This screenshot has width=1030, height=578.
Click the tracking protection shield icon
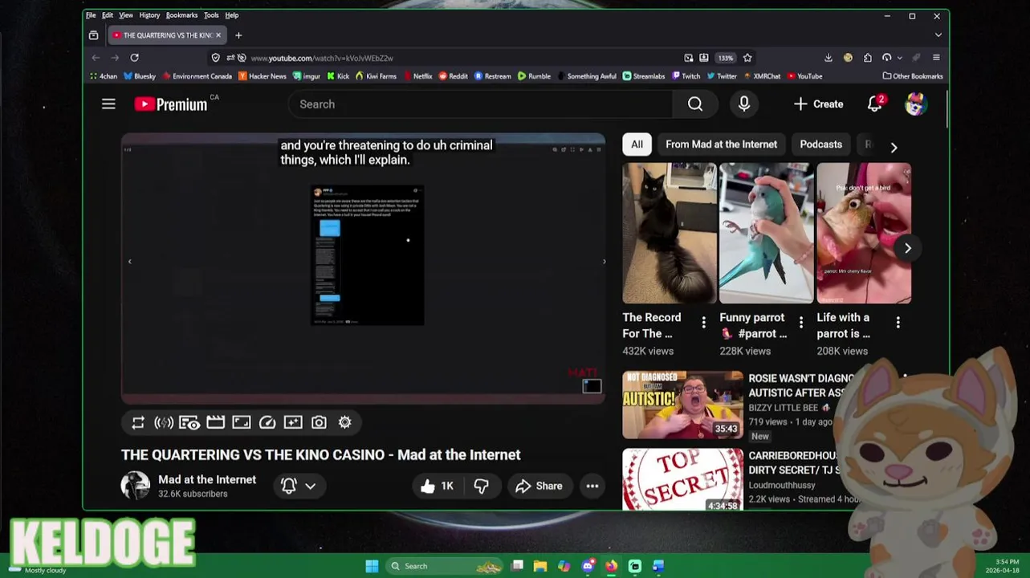pyautogui.click(x=216, y=58)
